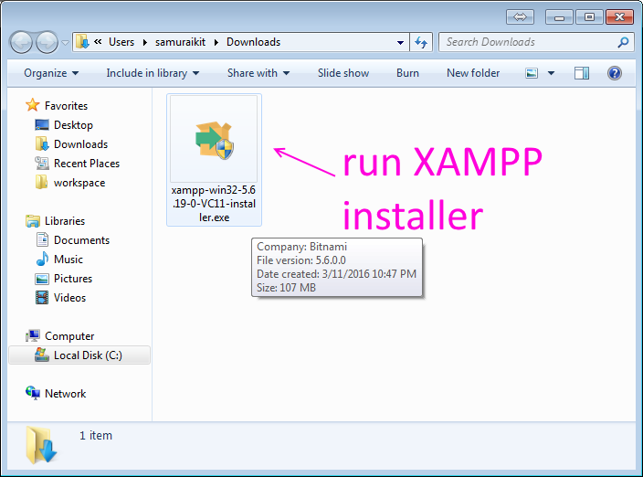Open the view options dropdown arrow
Image resolution: width=643 pixels, height=477 pixels.
coord(551,73)
